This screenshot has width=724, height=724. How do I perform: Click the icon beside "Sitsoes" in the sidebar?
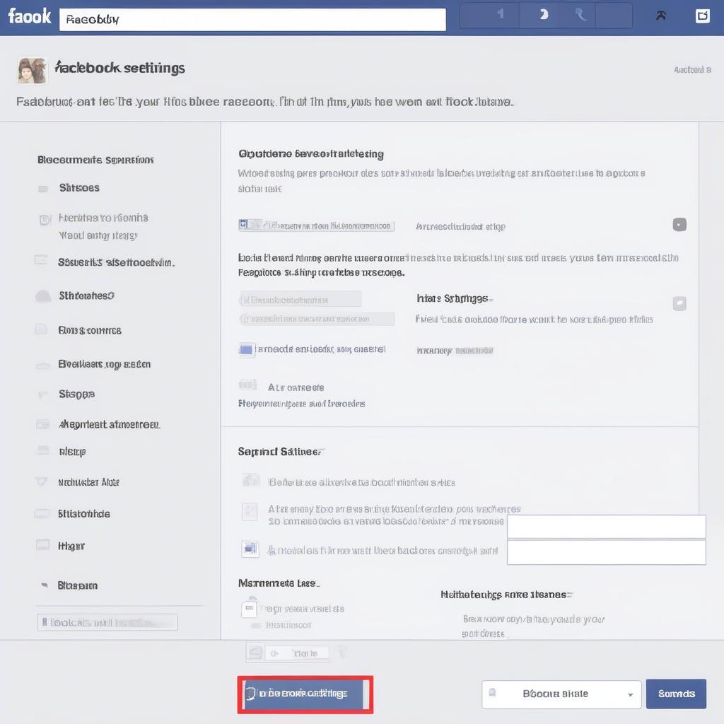point(43,188)
